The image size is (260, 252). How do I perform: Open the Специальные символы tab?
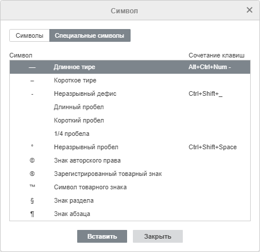pos(90,35)
